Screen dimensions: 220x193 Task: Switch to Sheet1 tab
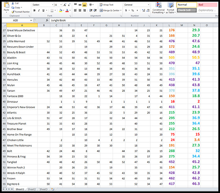point(20,189)
